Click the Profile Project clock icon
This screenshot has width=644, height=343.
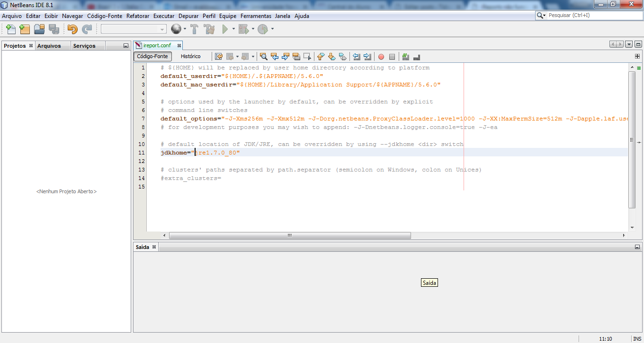pyautogui.click(x=263, y=29)
